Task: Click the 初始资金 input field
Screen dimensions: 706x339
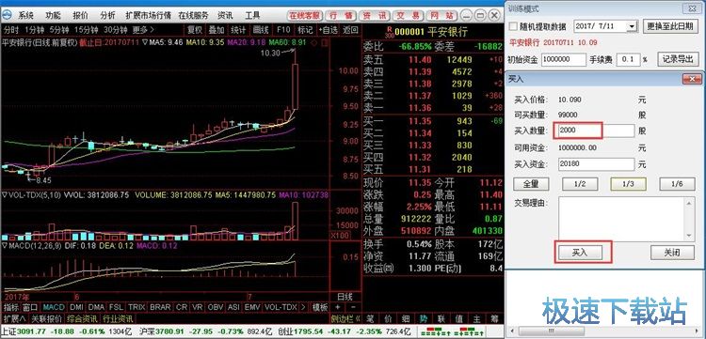Action: pyautogui.click(x=564, y=60)
